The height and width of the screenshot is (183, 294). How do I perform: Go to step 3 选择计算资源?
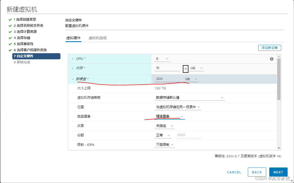pos(25,32)
